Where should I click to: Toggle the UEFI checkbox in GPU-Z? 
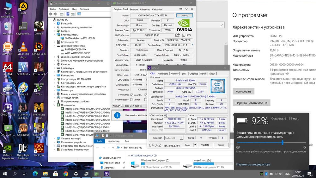click(x=184, y=35)
